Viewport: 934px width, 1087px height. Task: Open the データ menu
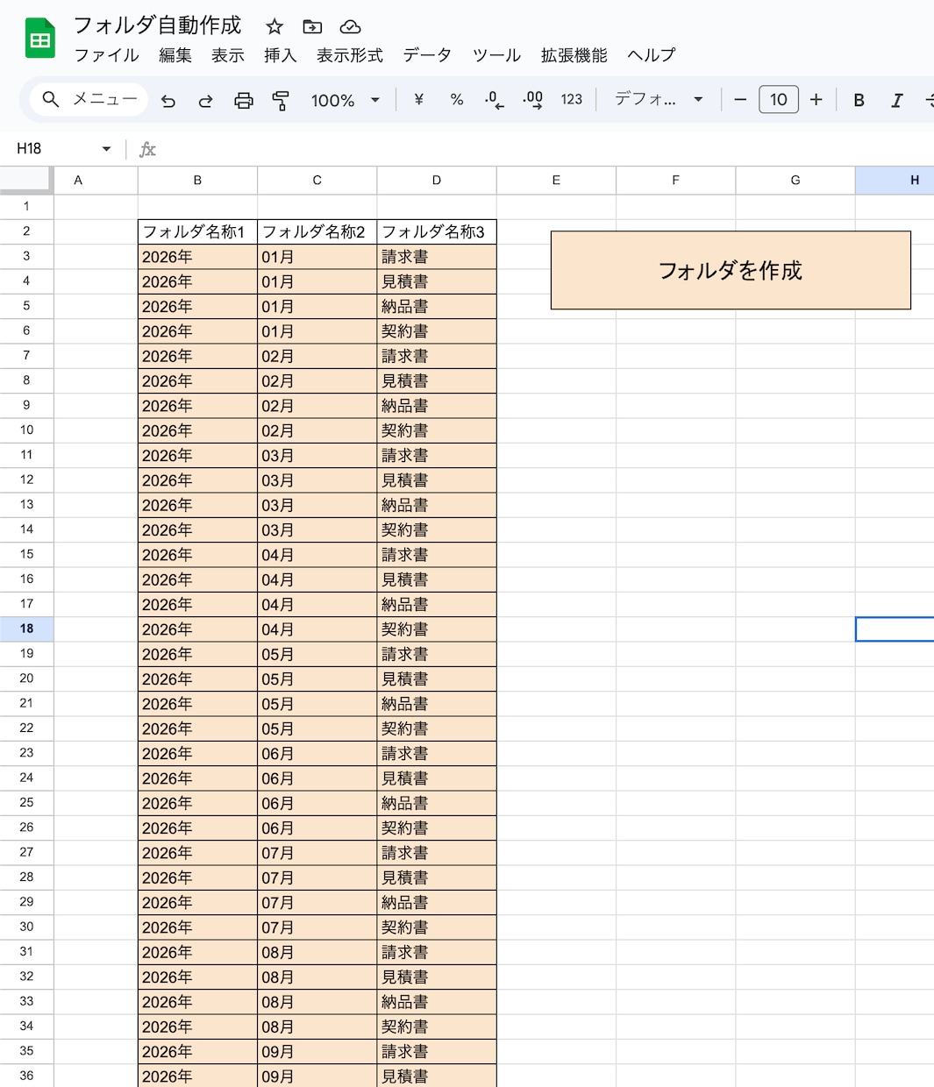point(427,55)
